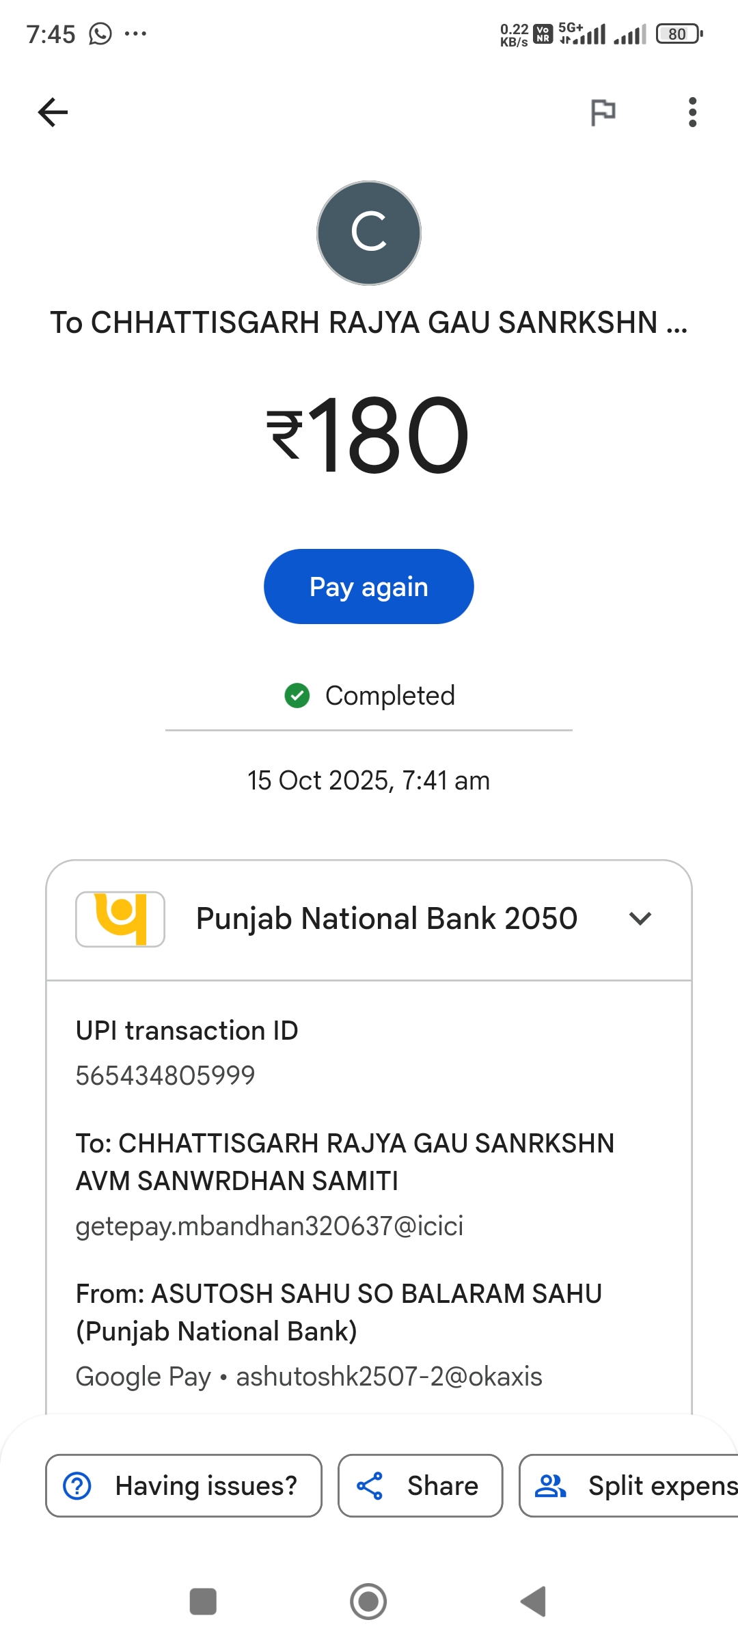
Task: Tap the Punjab National Bank 2050 row
Action: [x=386, y=919]
